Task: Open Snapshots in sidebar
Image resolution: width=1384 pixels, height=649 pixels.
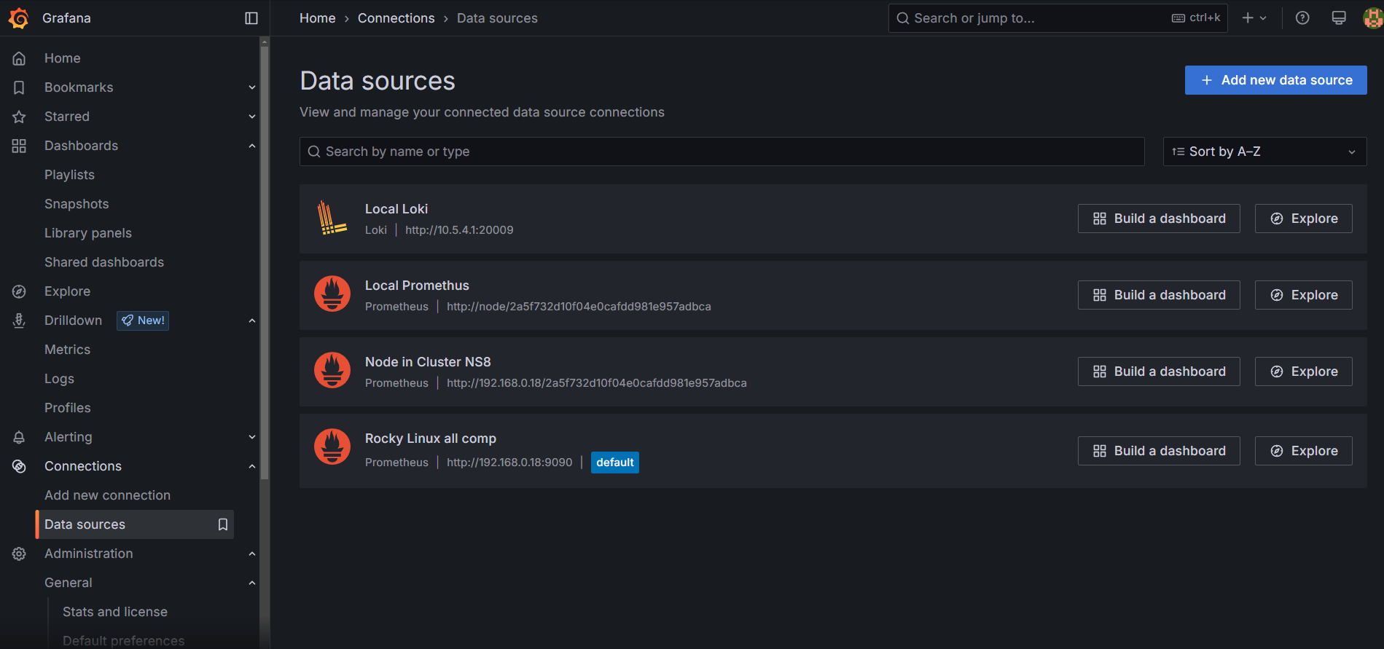Action: 77,204
